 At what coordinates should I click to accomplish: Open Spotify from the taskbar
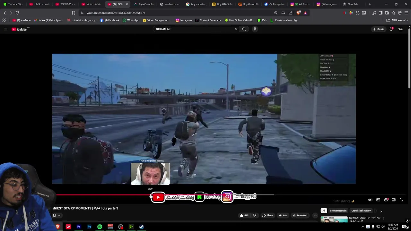coord(100,227)
